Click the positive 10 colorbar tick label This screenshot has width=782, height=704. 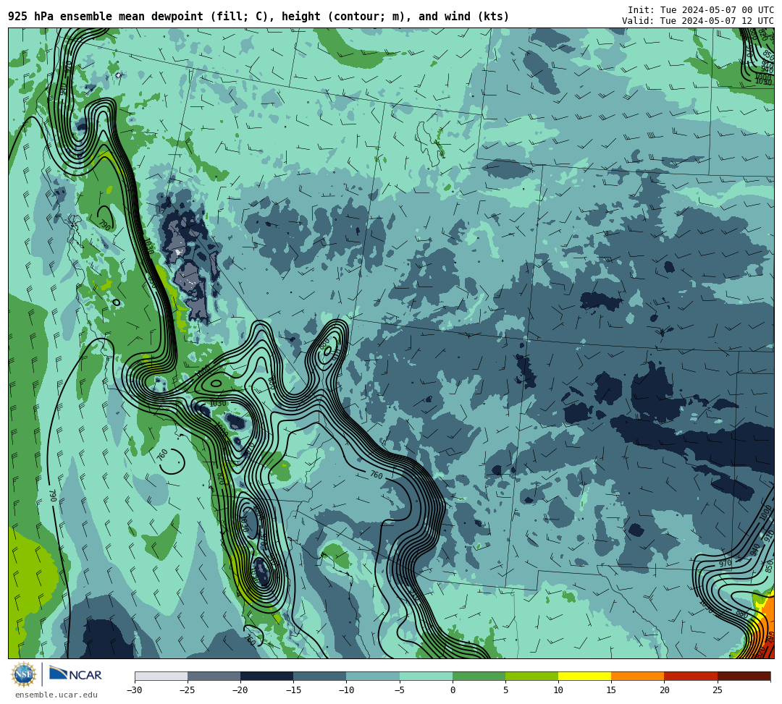tap(558, 690)
